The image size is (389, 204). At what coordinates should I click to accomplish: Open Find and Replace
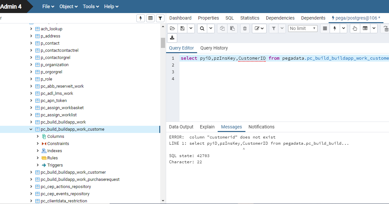(202, 28)
